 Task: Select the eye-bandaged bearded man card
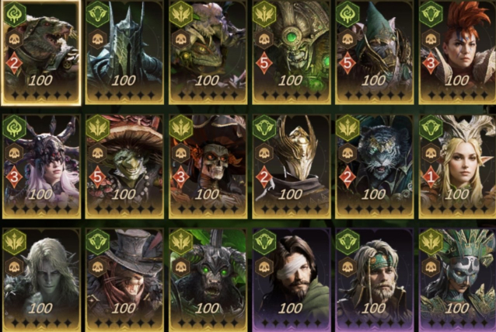292,280
